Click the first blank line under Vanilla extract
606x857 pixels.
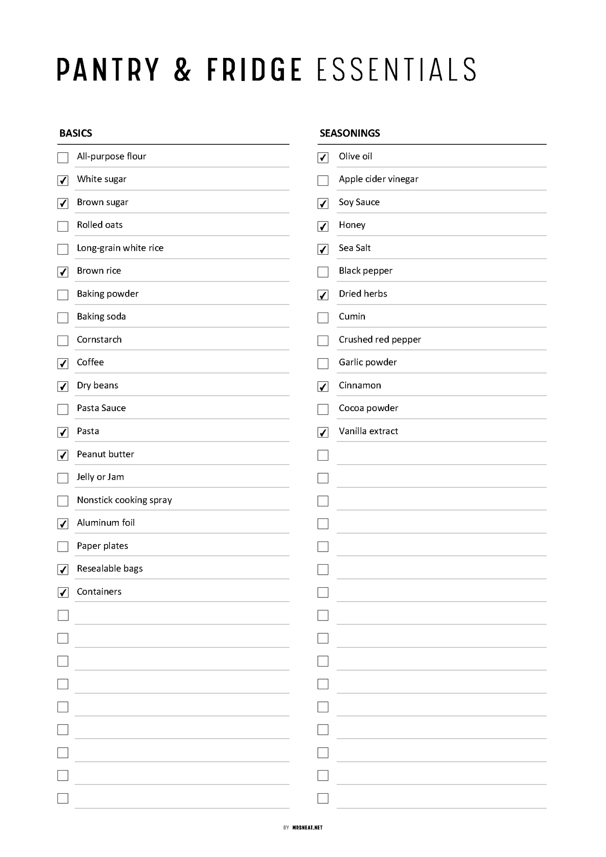point(441,456)
